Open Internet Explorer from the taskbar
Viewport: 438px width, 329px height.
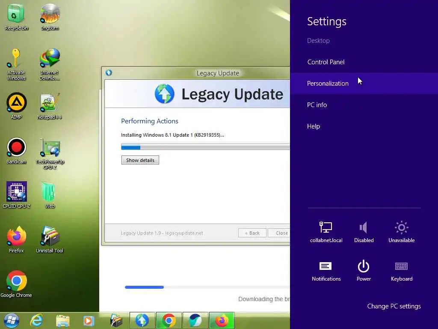tap(37, 320)
